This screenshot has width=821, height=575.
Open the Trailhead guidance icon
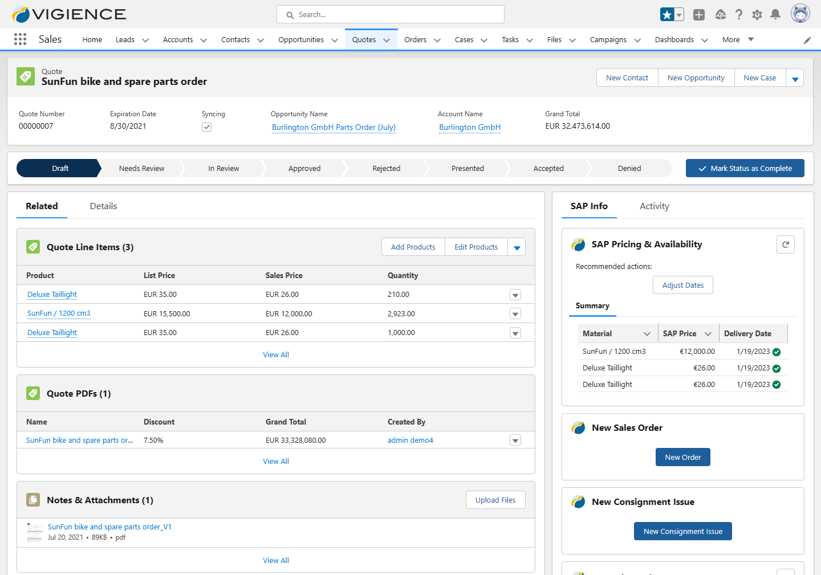pos(721,15)
